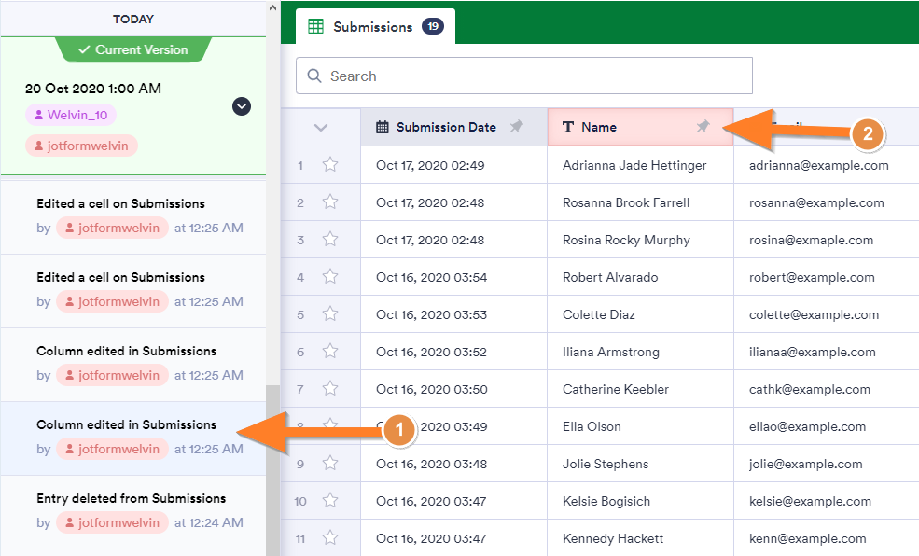Image resolution: width=919 pixels, height=556 pixels.
Task: Star the Colette Diaz row
Action: coord(329,314)
